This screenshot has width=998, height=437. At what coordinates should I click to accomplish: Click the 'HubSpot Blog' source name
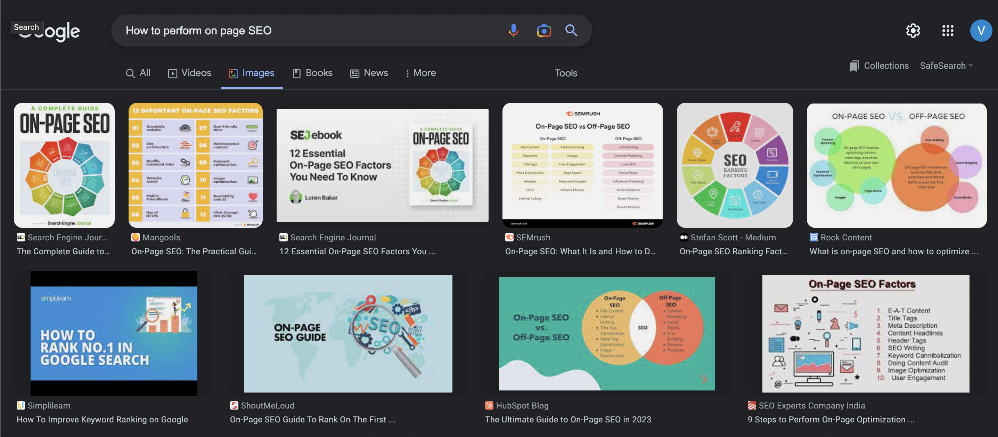(x=522, y=406)
